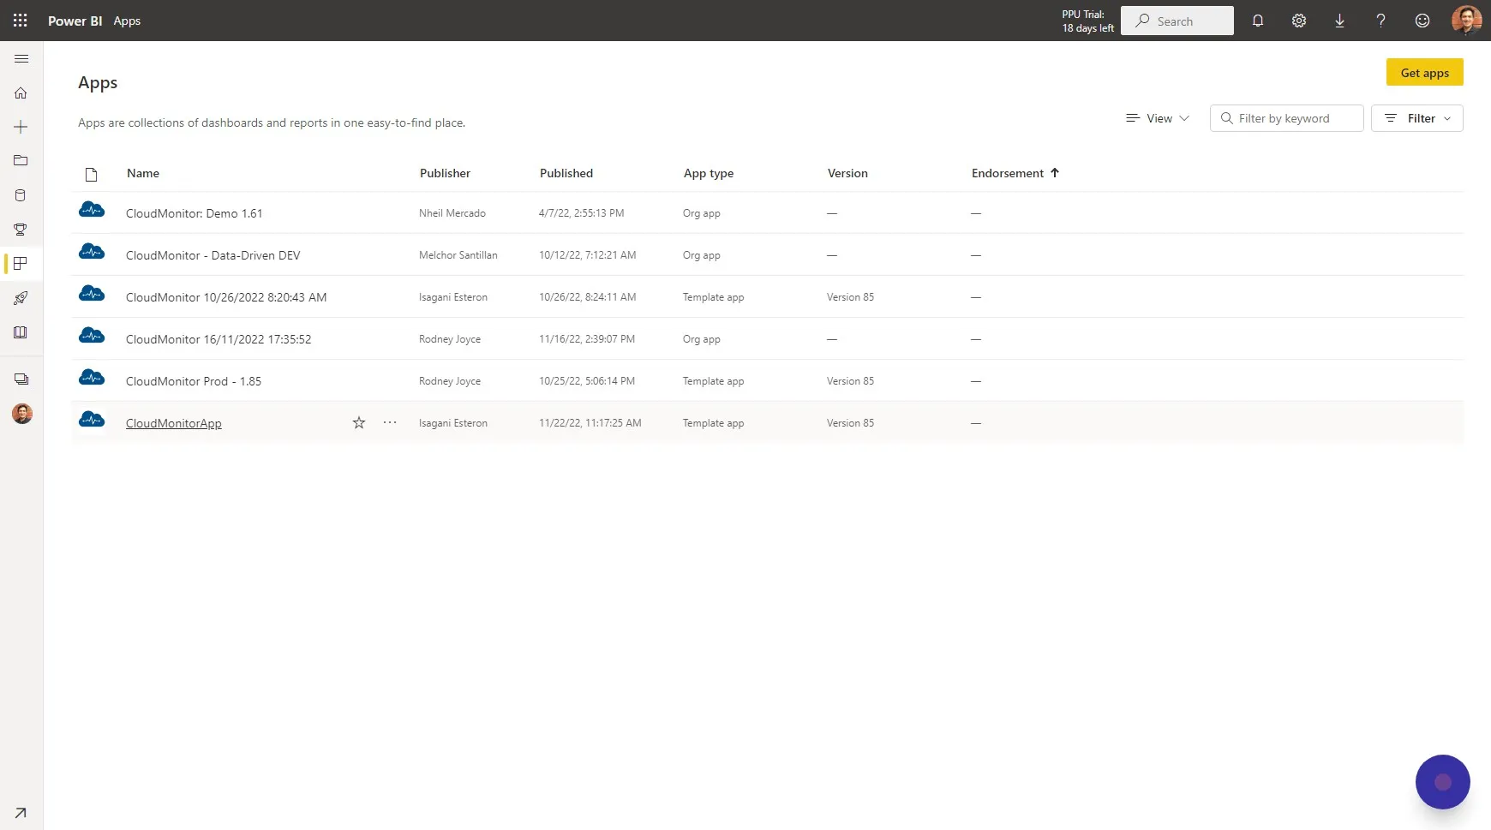1491x830 pixels.
Task: Select the Apps icon in sidebar
Action: (21, 264)
